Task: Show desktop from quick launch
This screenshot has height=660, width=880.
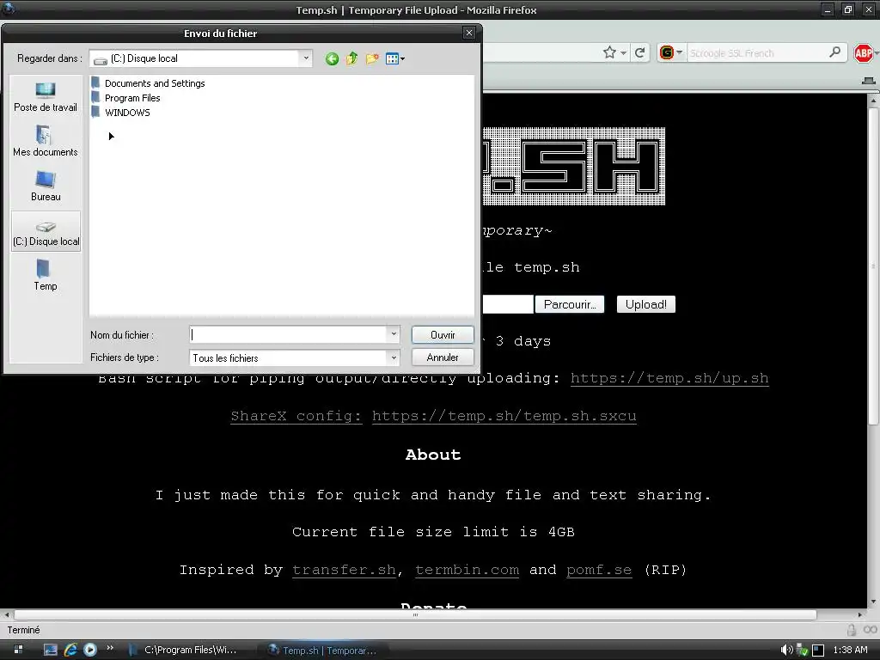Action: (51, 650)
